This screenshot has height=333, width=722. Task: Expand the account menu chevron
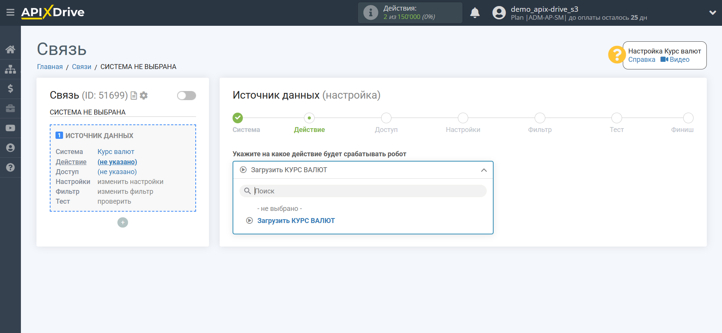tap(712, 13)
